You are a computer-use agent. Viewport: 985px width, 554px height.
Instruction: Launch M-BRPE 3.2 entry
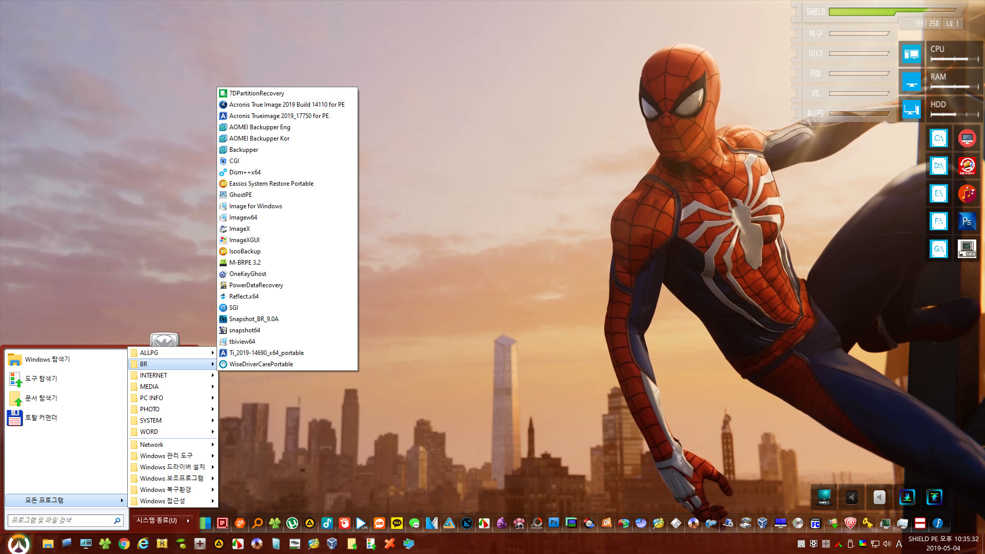(x=287, y=262)
